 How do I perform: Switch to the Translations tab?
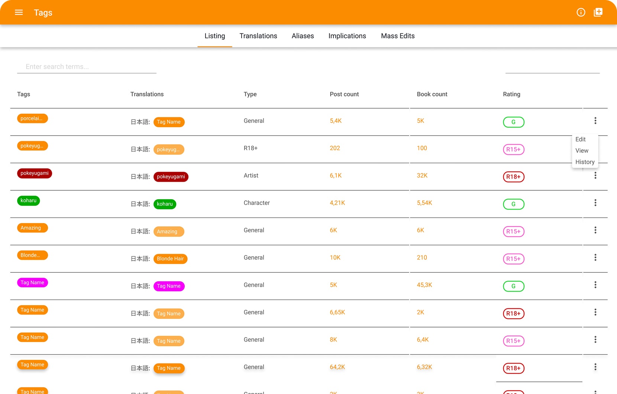click(x=258, y=36)
